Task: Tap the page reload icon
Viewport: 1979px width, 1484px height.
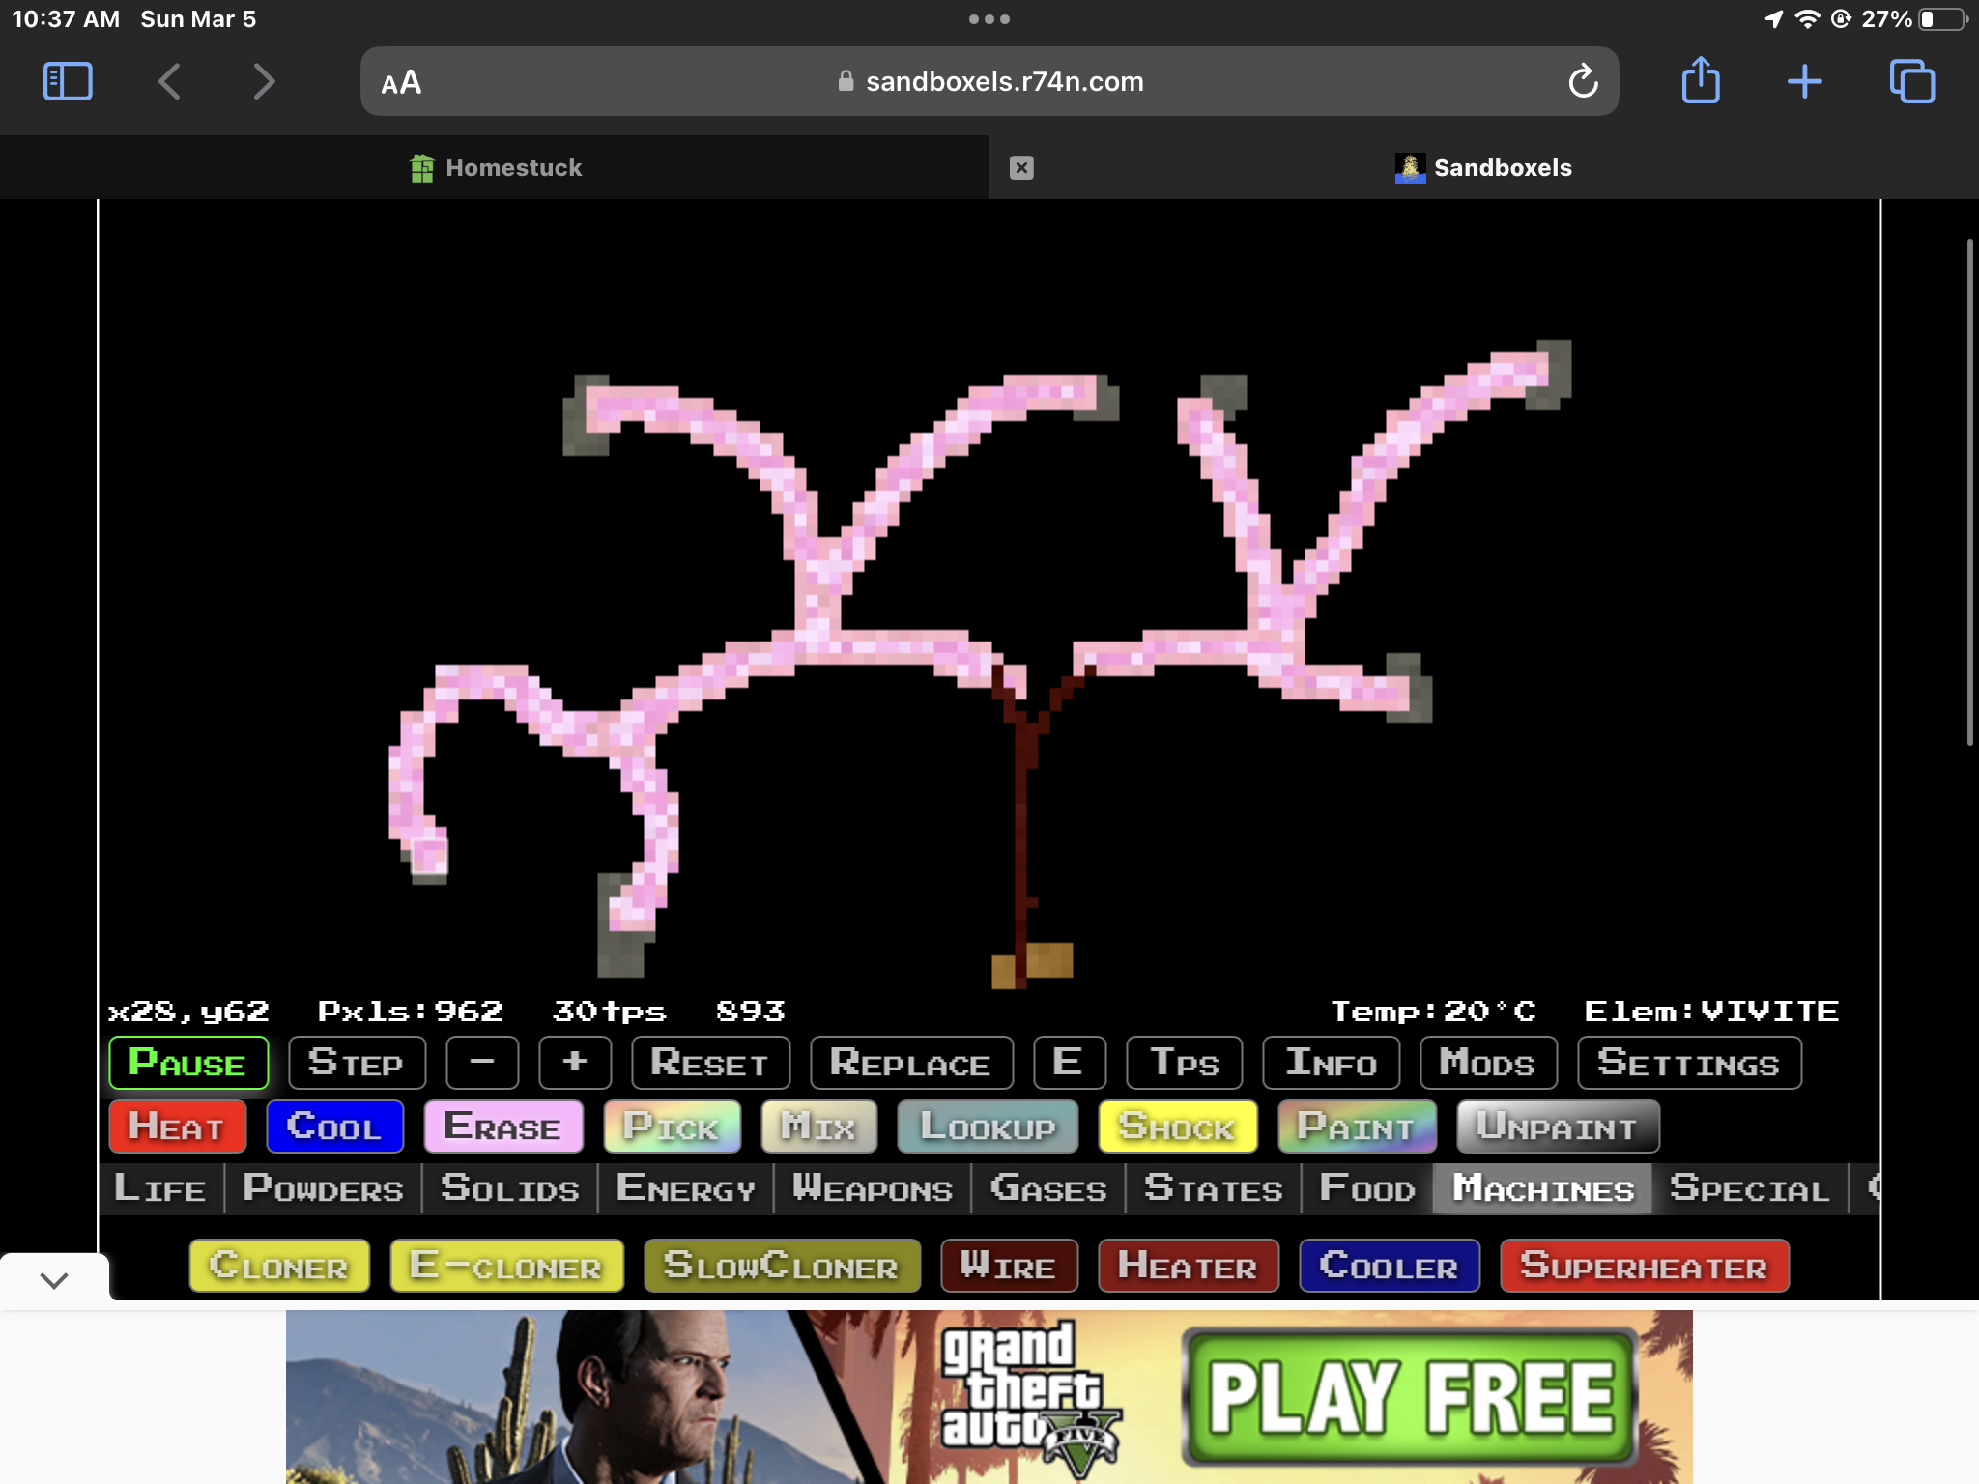Action: (1583, 81)
